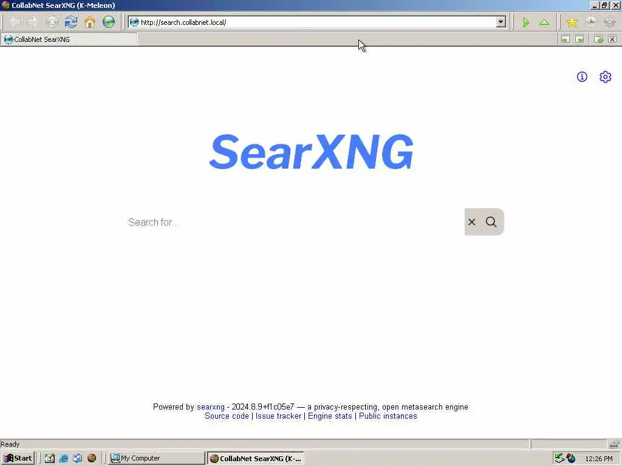
Task: Reload the page with the refresh icon
Action: point(70,22)
